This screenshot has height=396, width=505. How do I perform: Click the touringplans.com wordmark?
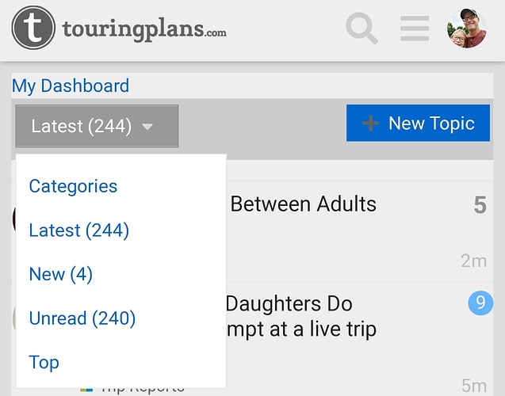point(144,30)
